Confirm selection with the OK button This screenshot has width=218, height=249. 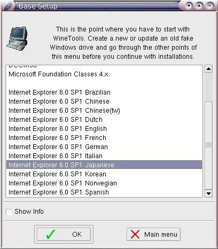tap(64, 234)
